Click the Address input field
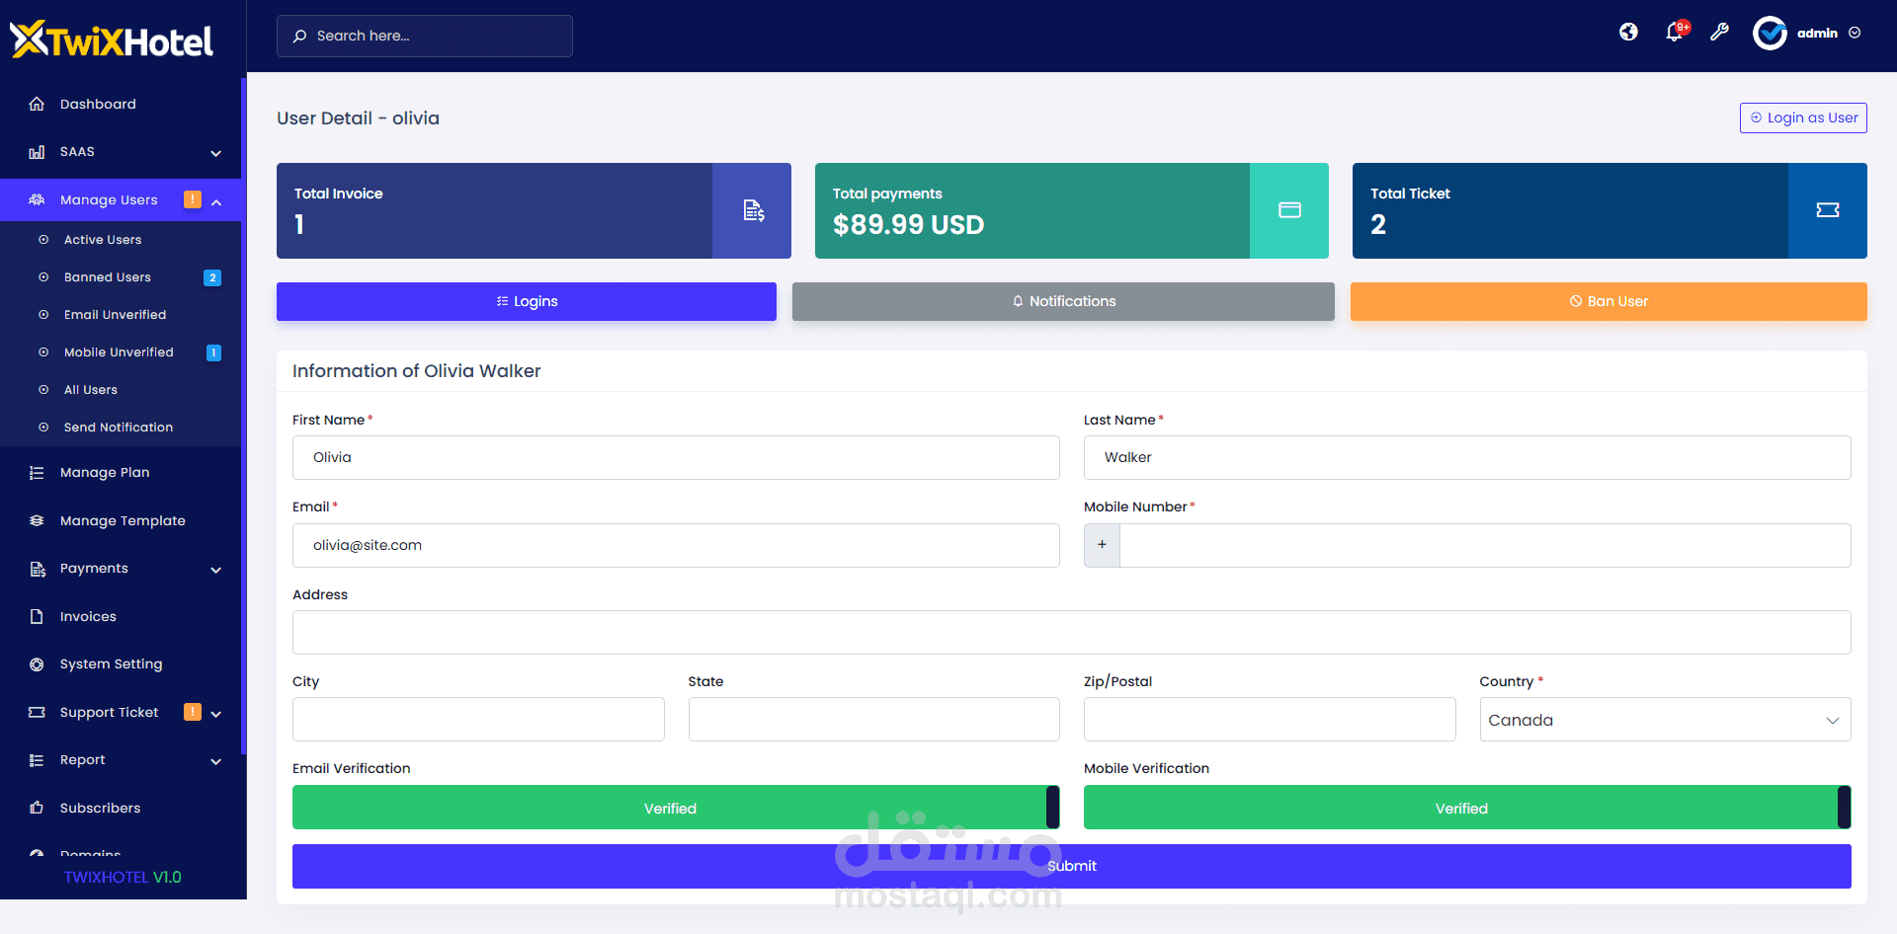 pyautogui.click(x=1072, y=632)
